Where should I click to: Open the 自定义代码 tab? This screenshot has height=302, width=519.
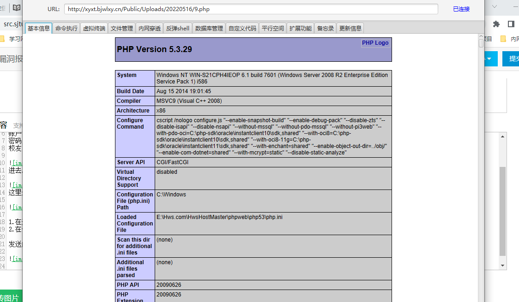tap(242, 29)
